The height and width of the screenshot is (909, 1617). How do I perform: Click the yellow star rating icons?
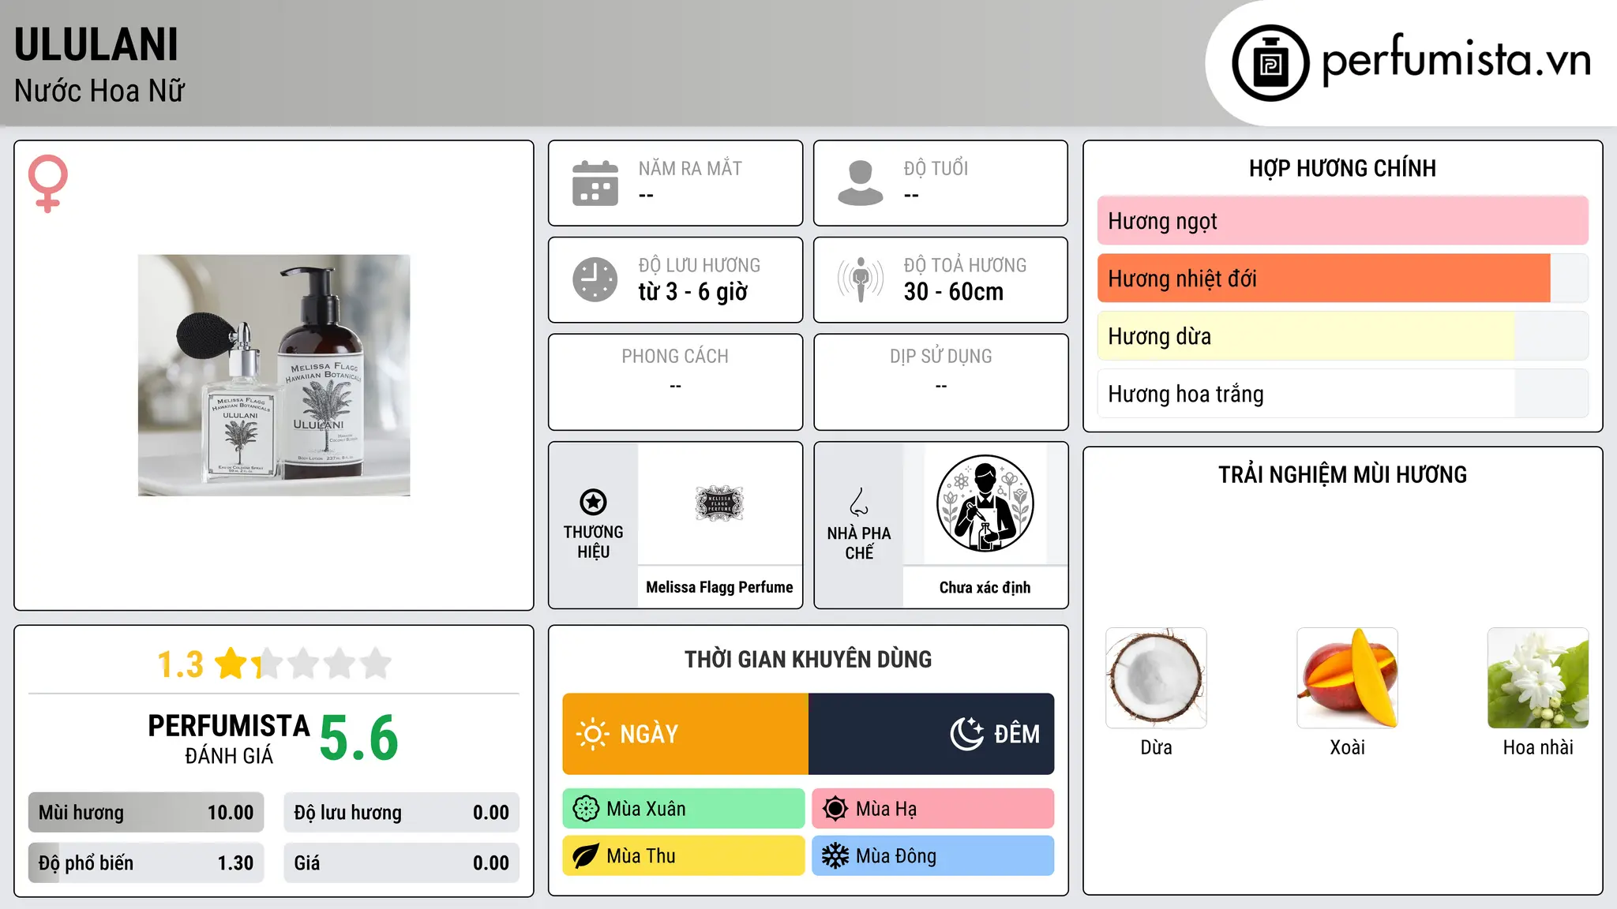[x=303, y=664]
